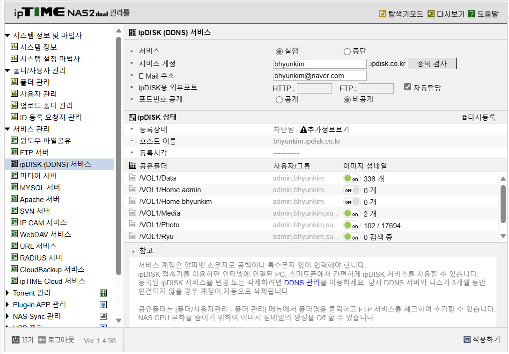Click the WebDAV 서비스 icon
509x354 pixels.
click(14, 234)
